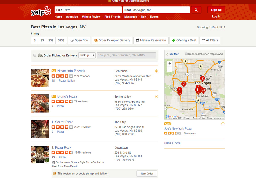Click the star marker near Nellis AFB

[x=201, y=67]
